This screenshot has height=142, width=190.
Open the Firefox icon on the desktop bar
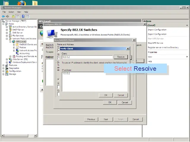click(22, 3)
